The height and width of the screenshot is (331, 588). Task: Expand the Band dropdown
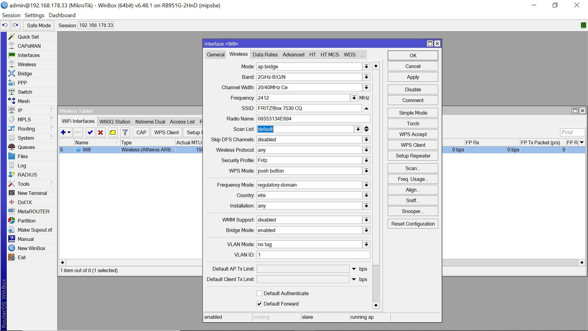pyautogui.click(x=366, y=77)
